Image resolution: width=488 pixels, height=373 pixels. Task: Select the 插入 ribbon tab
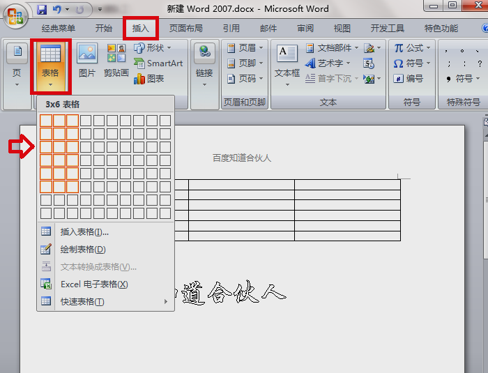[140, 29]
